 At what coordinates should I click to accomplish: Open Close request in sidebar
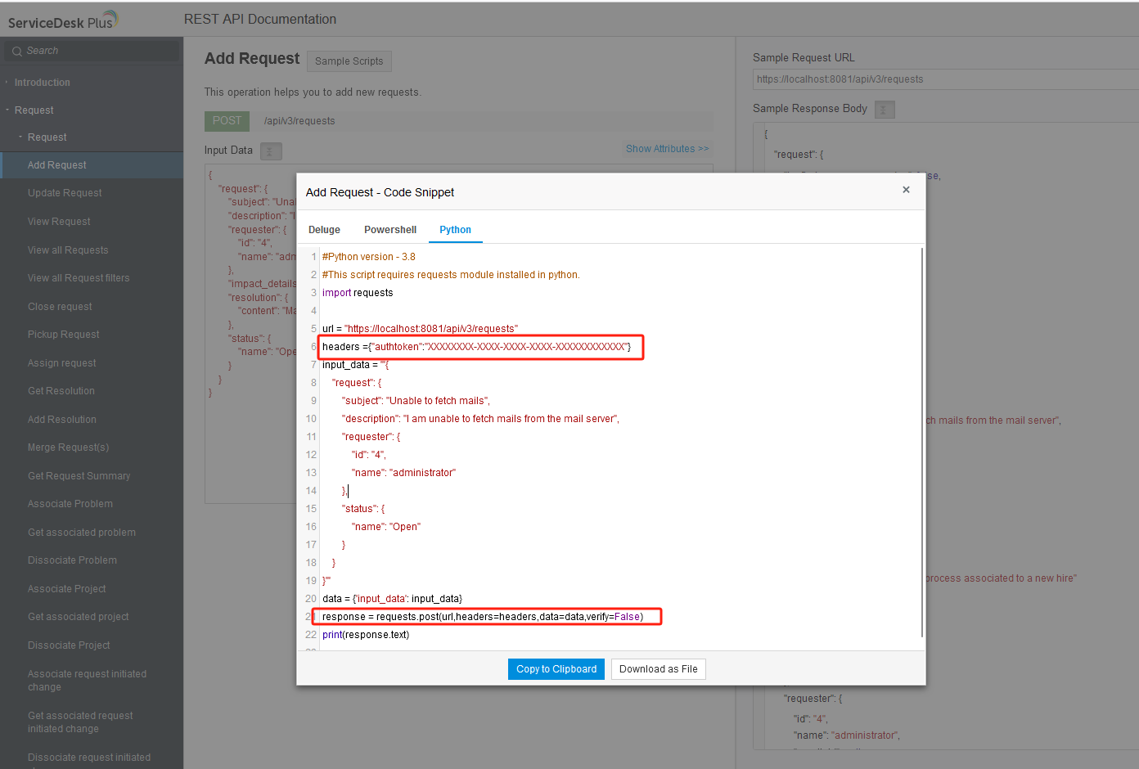60,307
